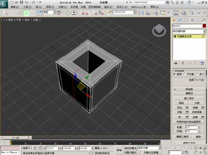
Task: Click the binoculars search icon
Action: (167, 3)
